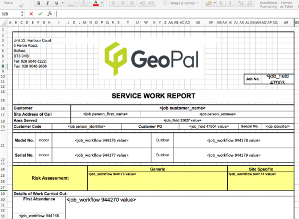Click the 'Area Served' cell
299x219 pixels.
(x=42, y=120)
